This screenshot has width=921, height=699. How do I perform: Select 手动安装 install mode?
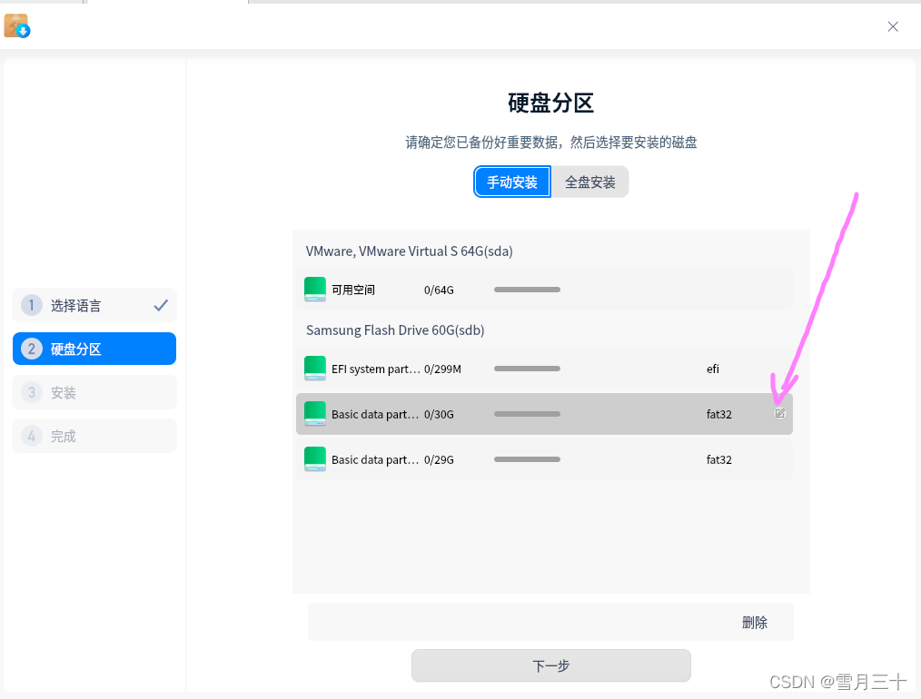coord(512,182)
